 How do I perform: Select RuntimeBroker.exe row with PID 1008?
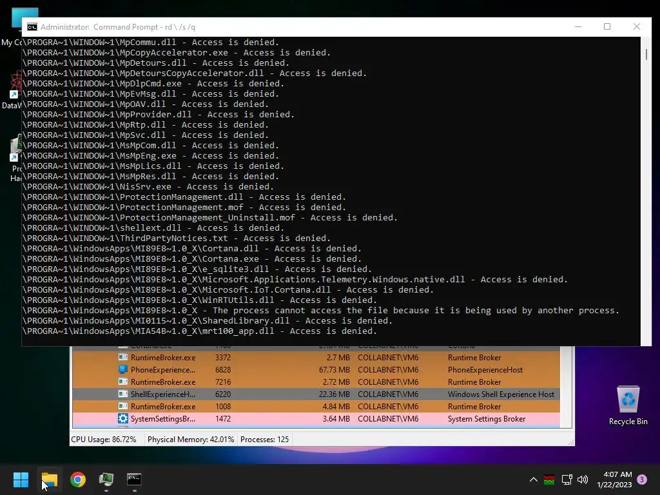click(316, 406)
